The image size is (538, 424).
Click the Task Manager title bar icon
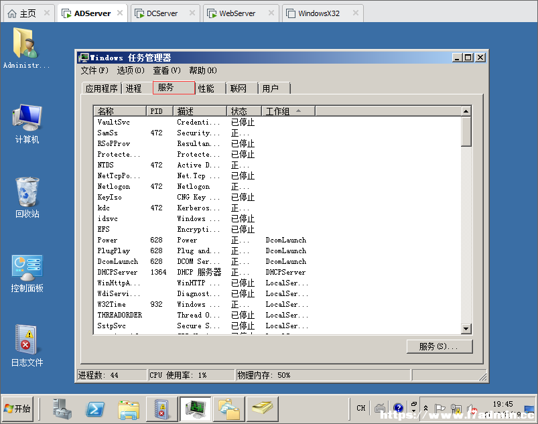83,58
